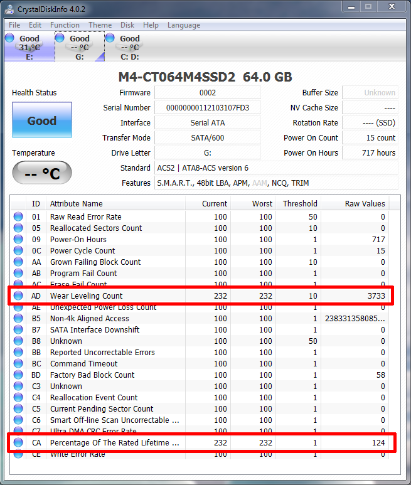The width and height of the screenshot is (411, 485).
Task: Click status orb for Power-On Hours row
Action: click(18, 239)
